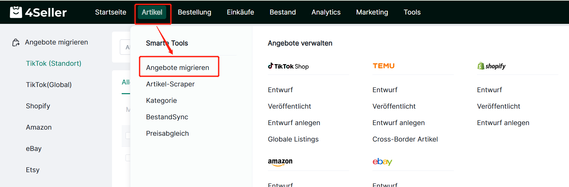The height and width of the screenshot is (187, 569).
Task: Click the amazon logo in the dropdown
Action: pos(280,162)
